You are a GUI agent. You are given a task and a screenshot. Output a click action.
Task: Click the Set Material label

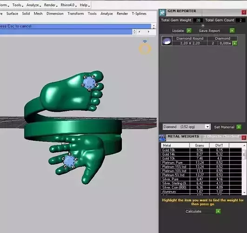[224, 127]
